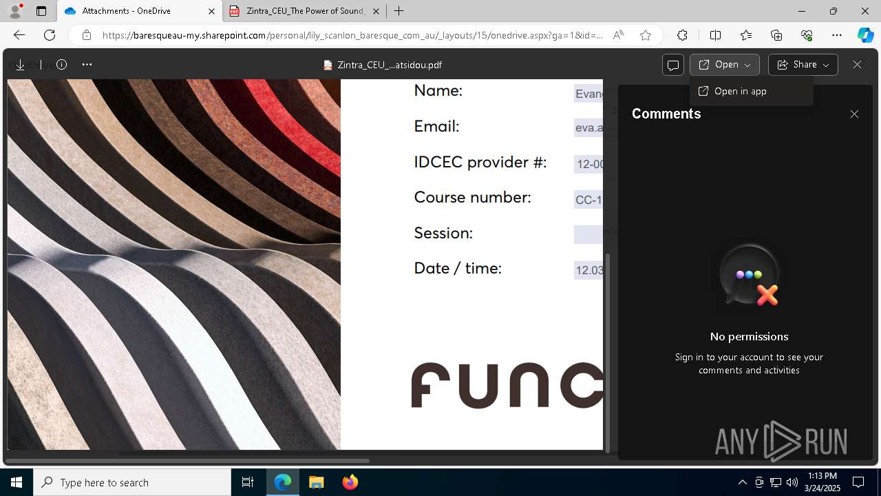This screenshot has height=496, width=881.
Task: Open the Favorites list
Action: coord(746,35)
